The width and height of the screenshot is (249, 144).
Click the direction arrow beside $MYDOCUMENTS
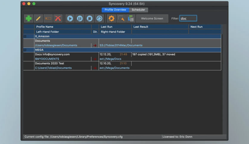(x=95, y=59)
